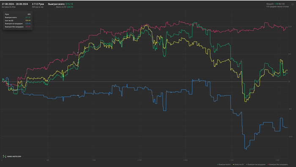Toggle the yellow "Всего по EV" legend series
The height and width of the screenshot is (167, 296).
(x=238, y=164)
